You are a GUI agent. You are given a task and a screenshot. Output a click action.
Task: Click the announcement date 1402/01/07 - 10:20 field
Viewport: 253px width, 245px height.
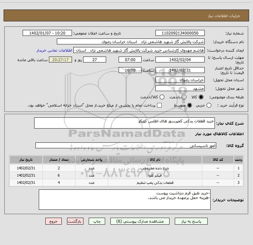(47, 33)
